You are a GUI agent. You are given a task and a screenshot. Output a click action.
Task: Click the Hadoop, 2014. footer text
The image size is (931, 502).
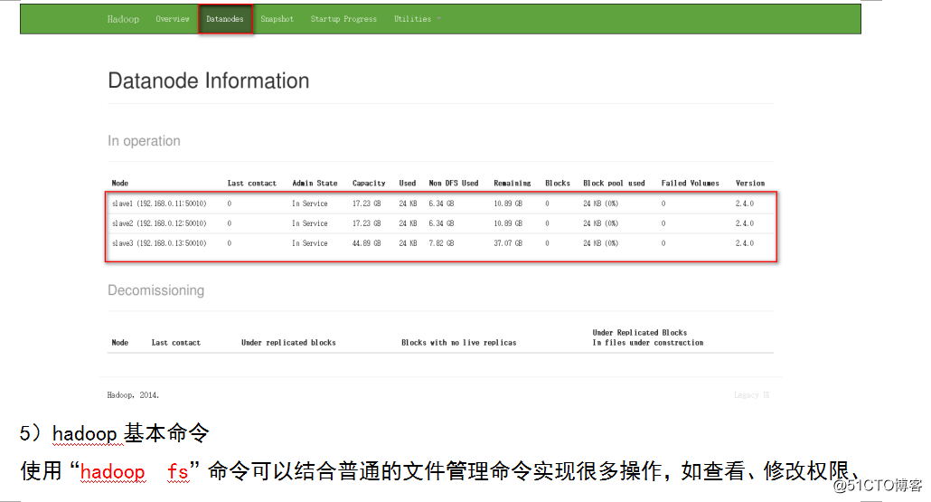(x=133, y=395)
